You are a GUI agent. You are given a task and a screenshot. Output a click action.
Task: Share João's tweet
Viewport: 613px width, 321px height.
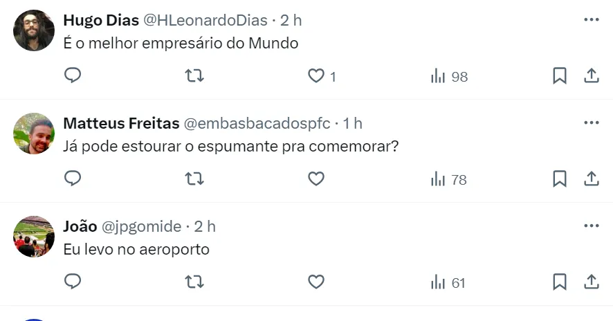[592, 282]
